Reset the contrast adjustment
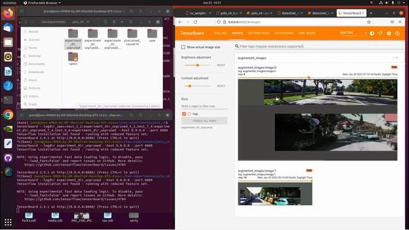This screenshot has width=409, height=230. (x=221, y=86)
